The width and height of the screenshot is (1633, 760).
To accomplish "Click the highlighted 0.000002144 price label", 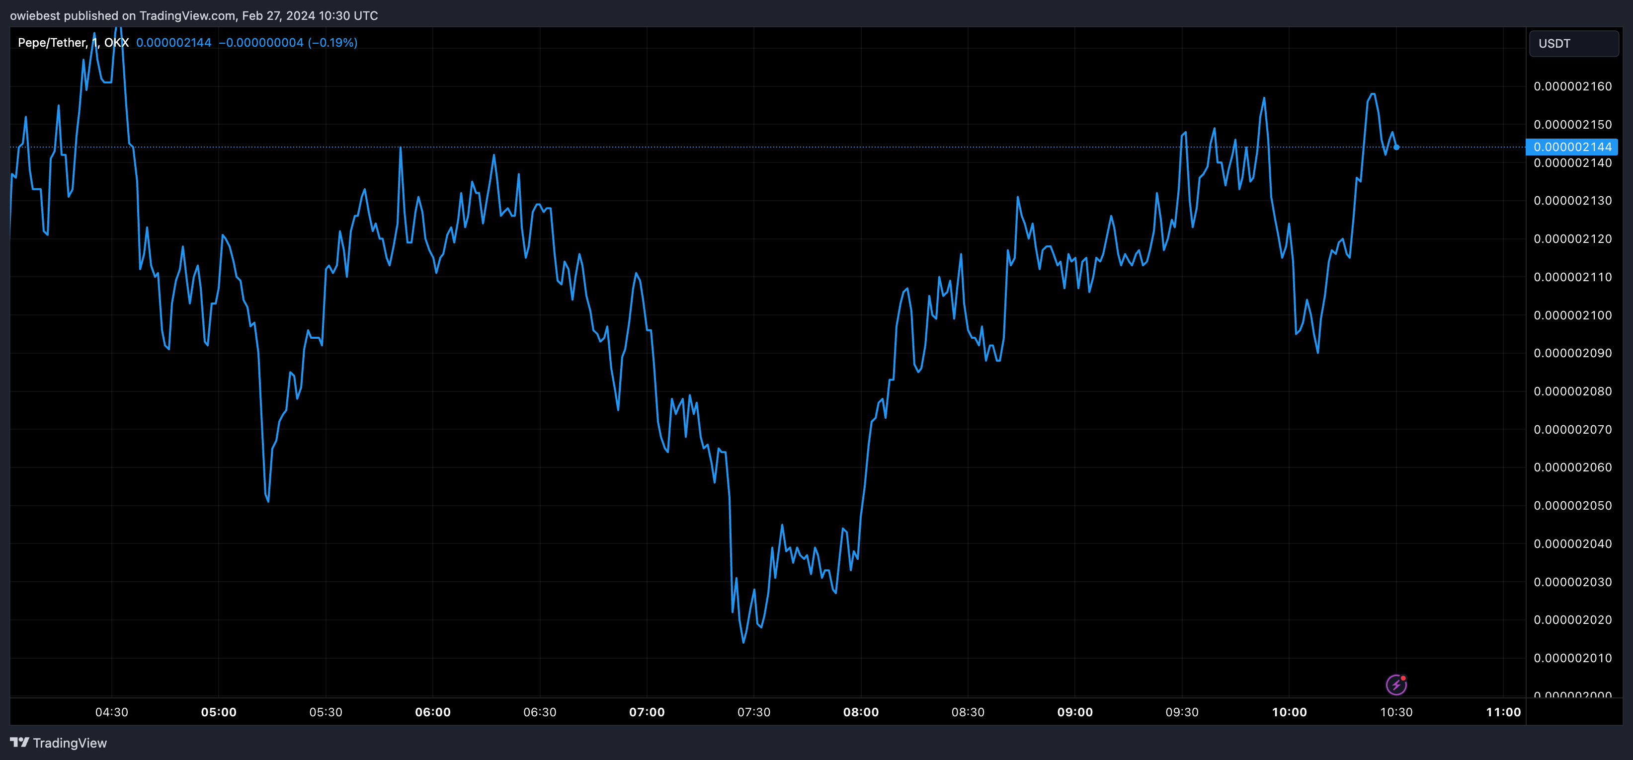I will tap(1571, 147).
